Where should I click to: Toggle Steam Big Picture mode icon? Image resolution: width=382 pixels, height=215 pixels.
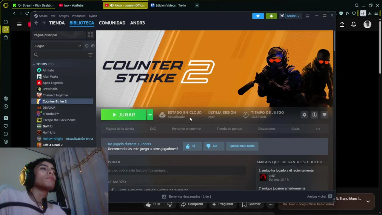coord(307,16)
